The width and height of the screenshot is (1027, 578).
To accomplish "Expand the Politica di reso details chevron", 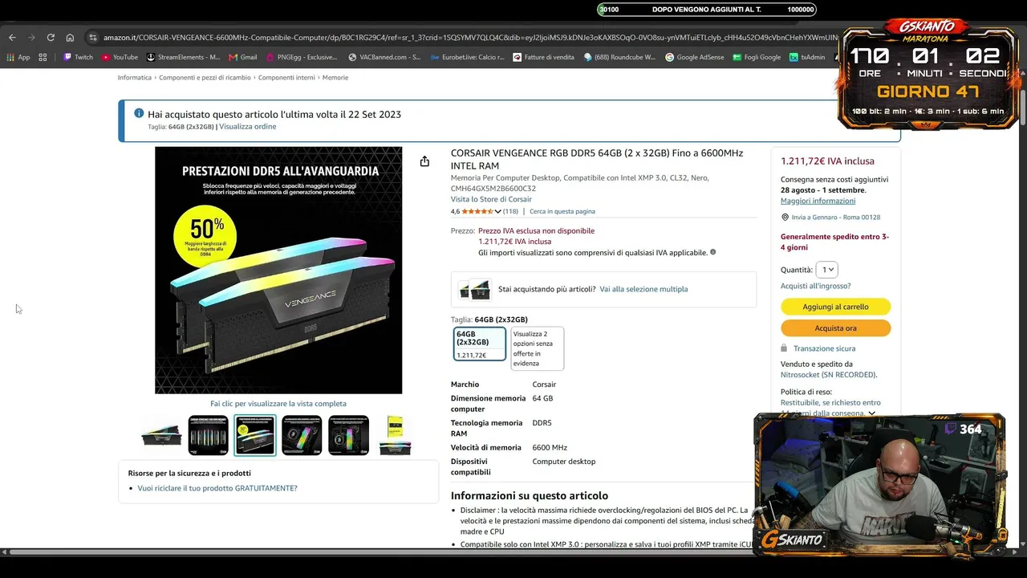I will pos(871,413).
